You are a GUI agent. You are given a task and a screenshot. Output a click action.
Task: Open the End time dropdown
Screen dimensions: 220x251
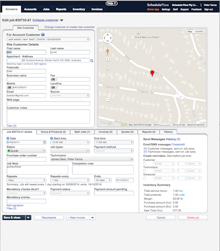(x=114, y=142)
